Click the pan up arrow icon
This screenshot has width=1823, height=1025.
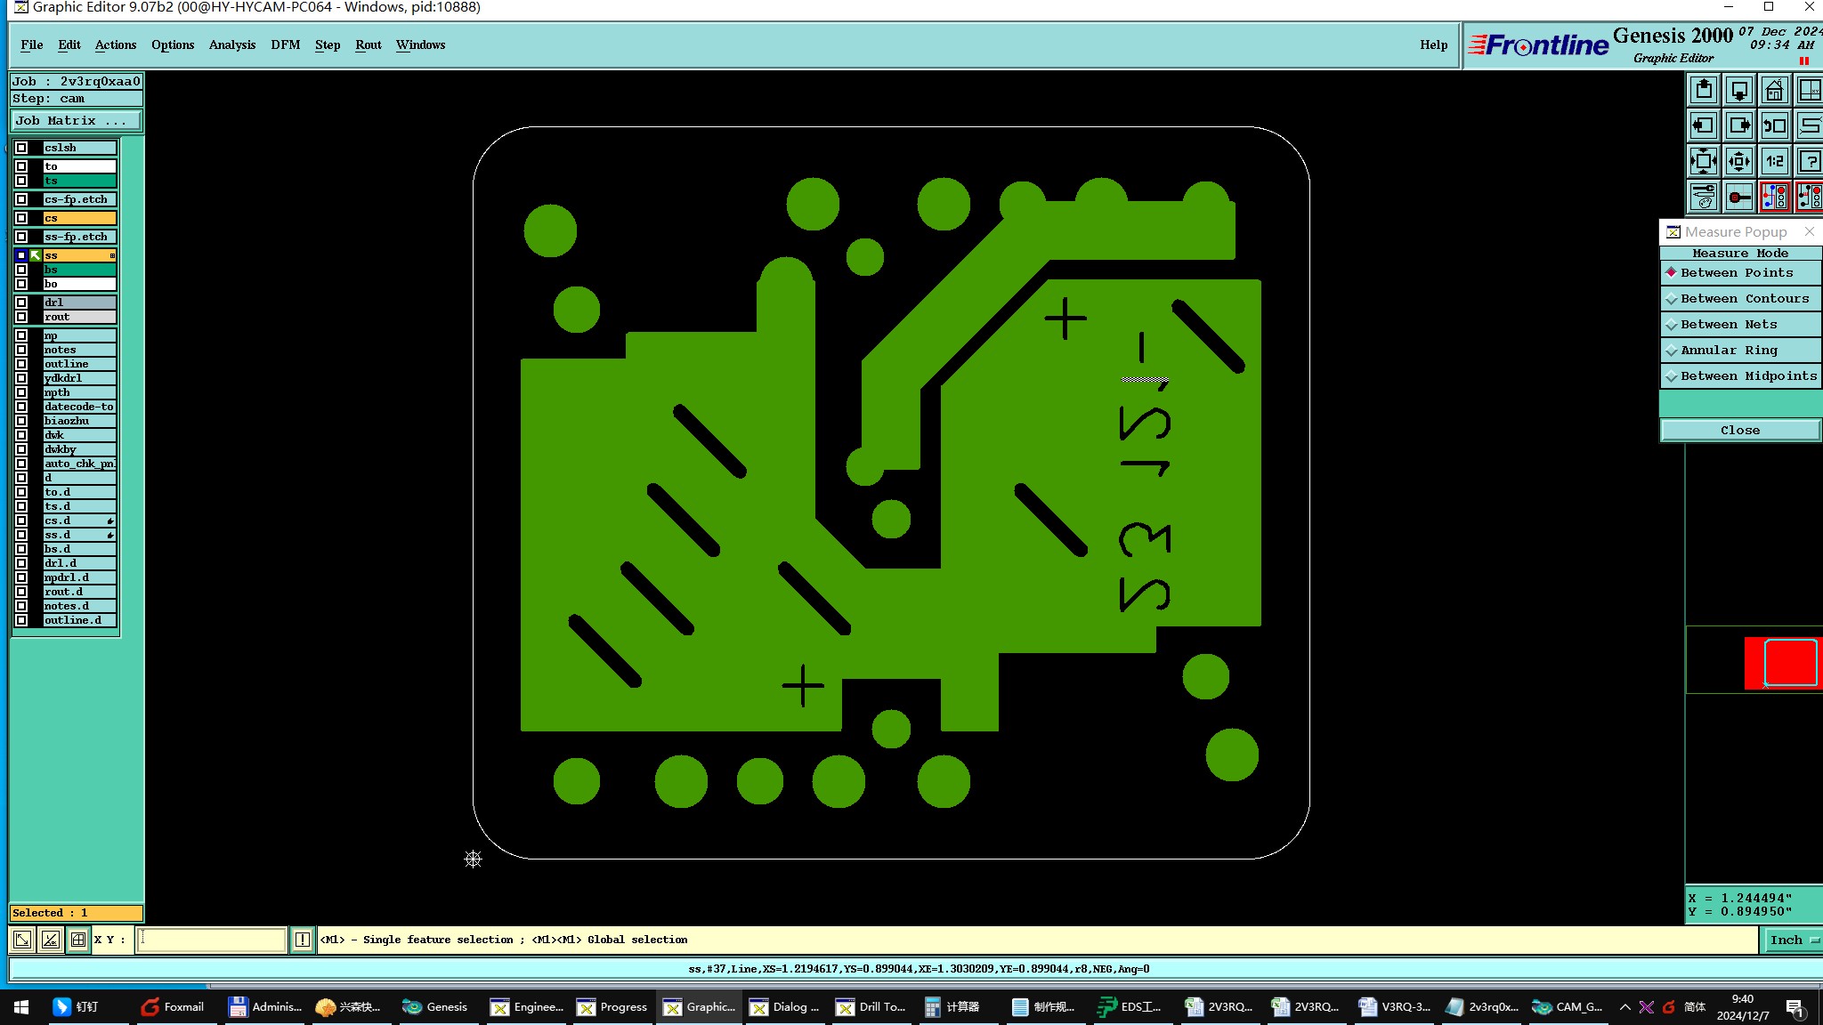[1704, 90]
